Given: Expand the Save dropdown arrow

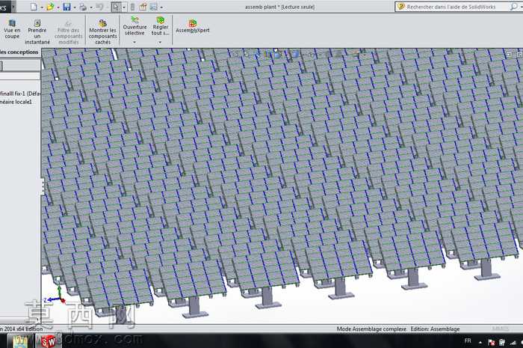Looking at the screenshot, I should click(x=75, y=7).
